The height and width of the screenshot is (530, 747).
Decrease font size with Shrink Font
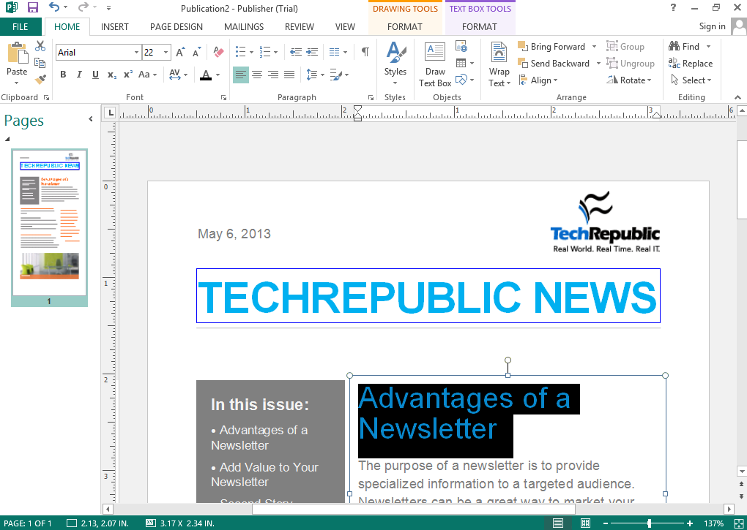(x=196, y=53)
